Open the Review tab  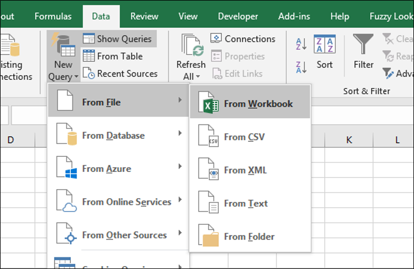click(x=145, y=16)
